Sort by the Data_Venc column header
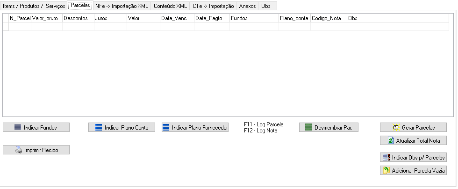Screen dimensions: 458x189 pos(177,18)
